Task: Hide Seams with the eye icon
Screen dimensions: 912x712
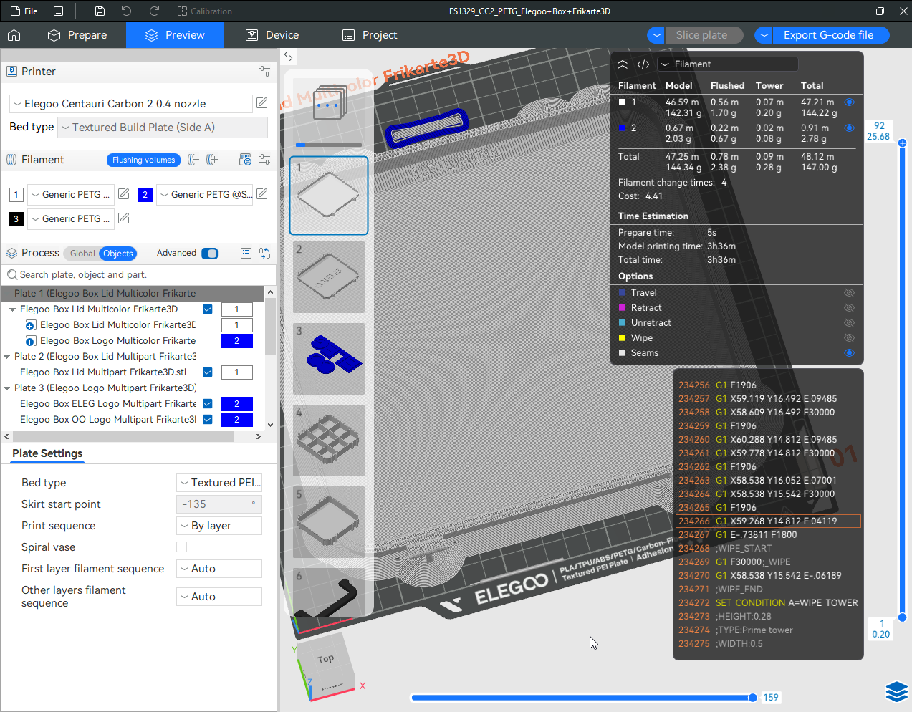Action: point(849,353)
